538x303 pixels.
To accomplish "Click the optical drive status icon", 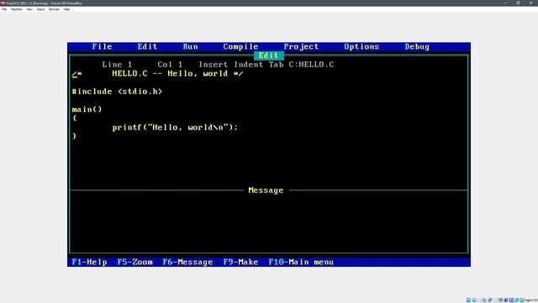I will (474, 300).
